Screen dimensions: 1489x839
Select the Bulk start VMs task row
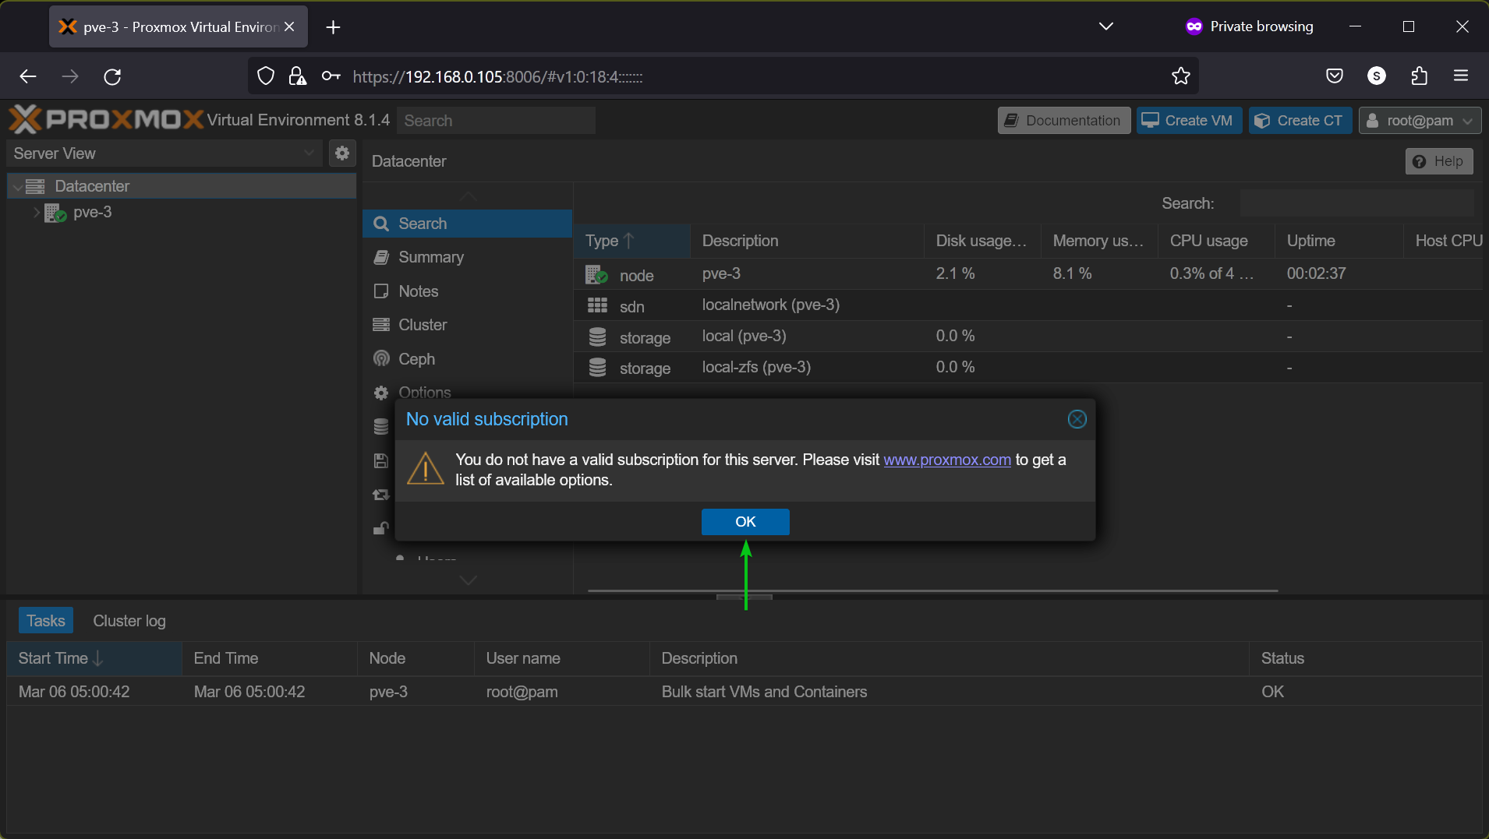744,692
